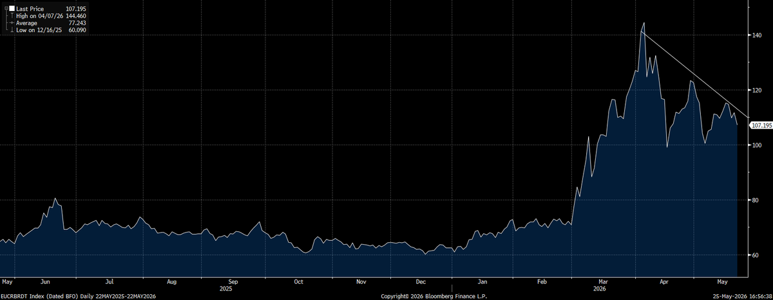Select 'Low on 12/16/25' legend entry
Image resolution: width=773 pixels, height=300 pixels.
coord(39,30)
